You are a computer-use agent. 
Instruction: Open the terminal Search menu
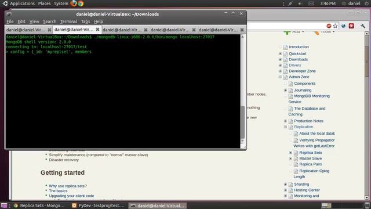pos(50,21)
